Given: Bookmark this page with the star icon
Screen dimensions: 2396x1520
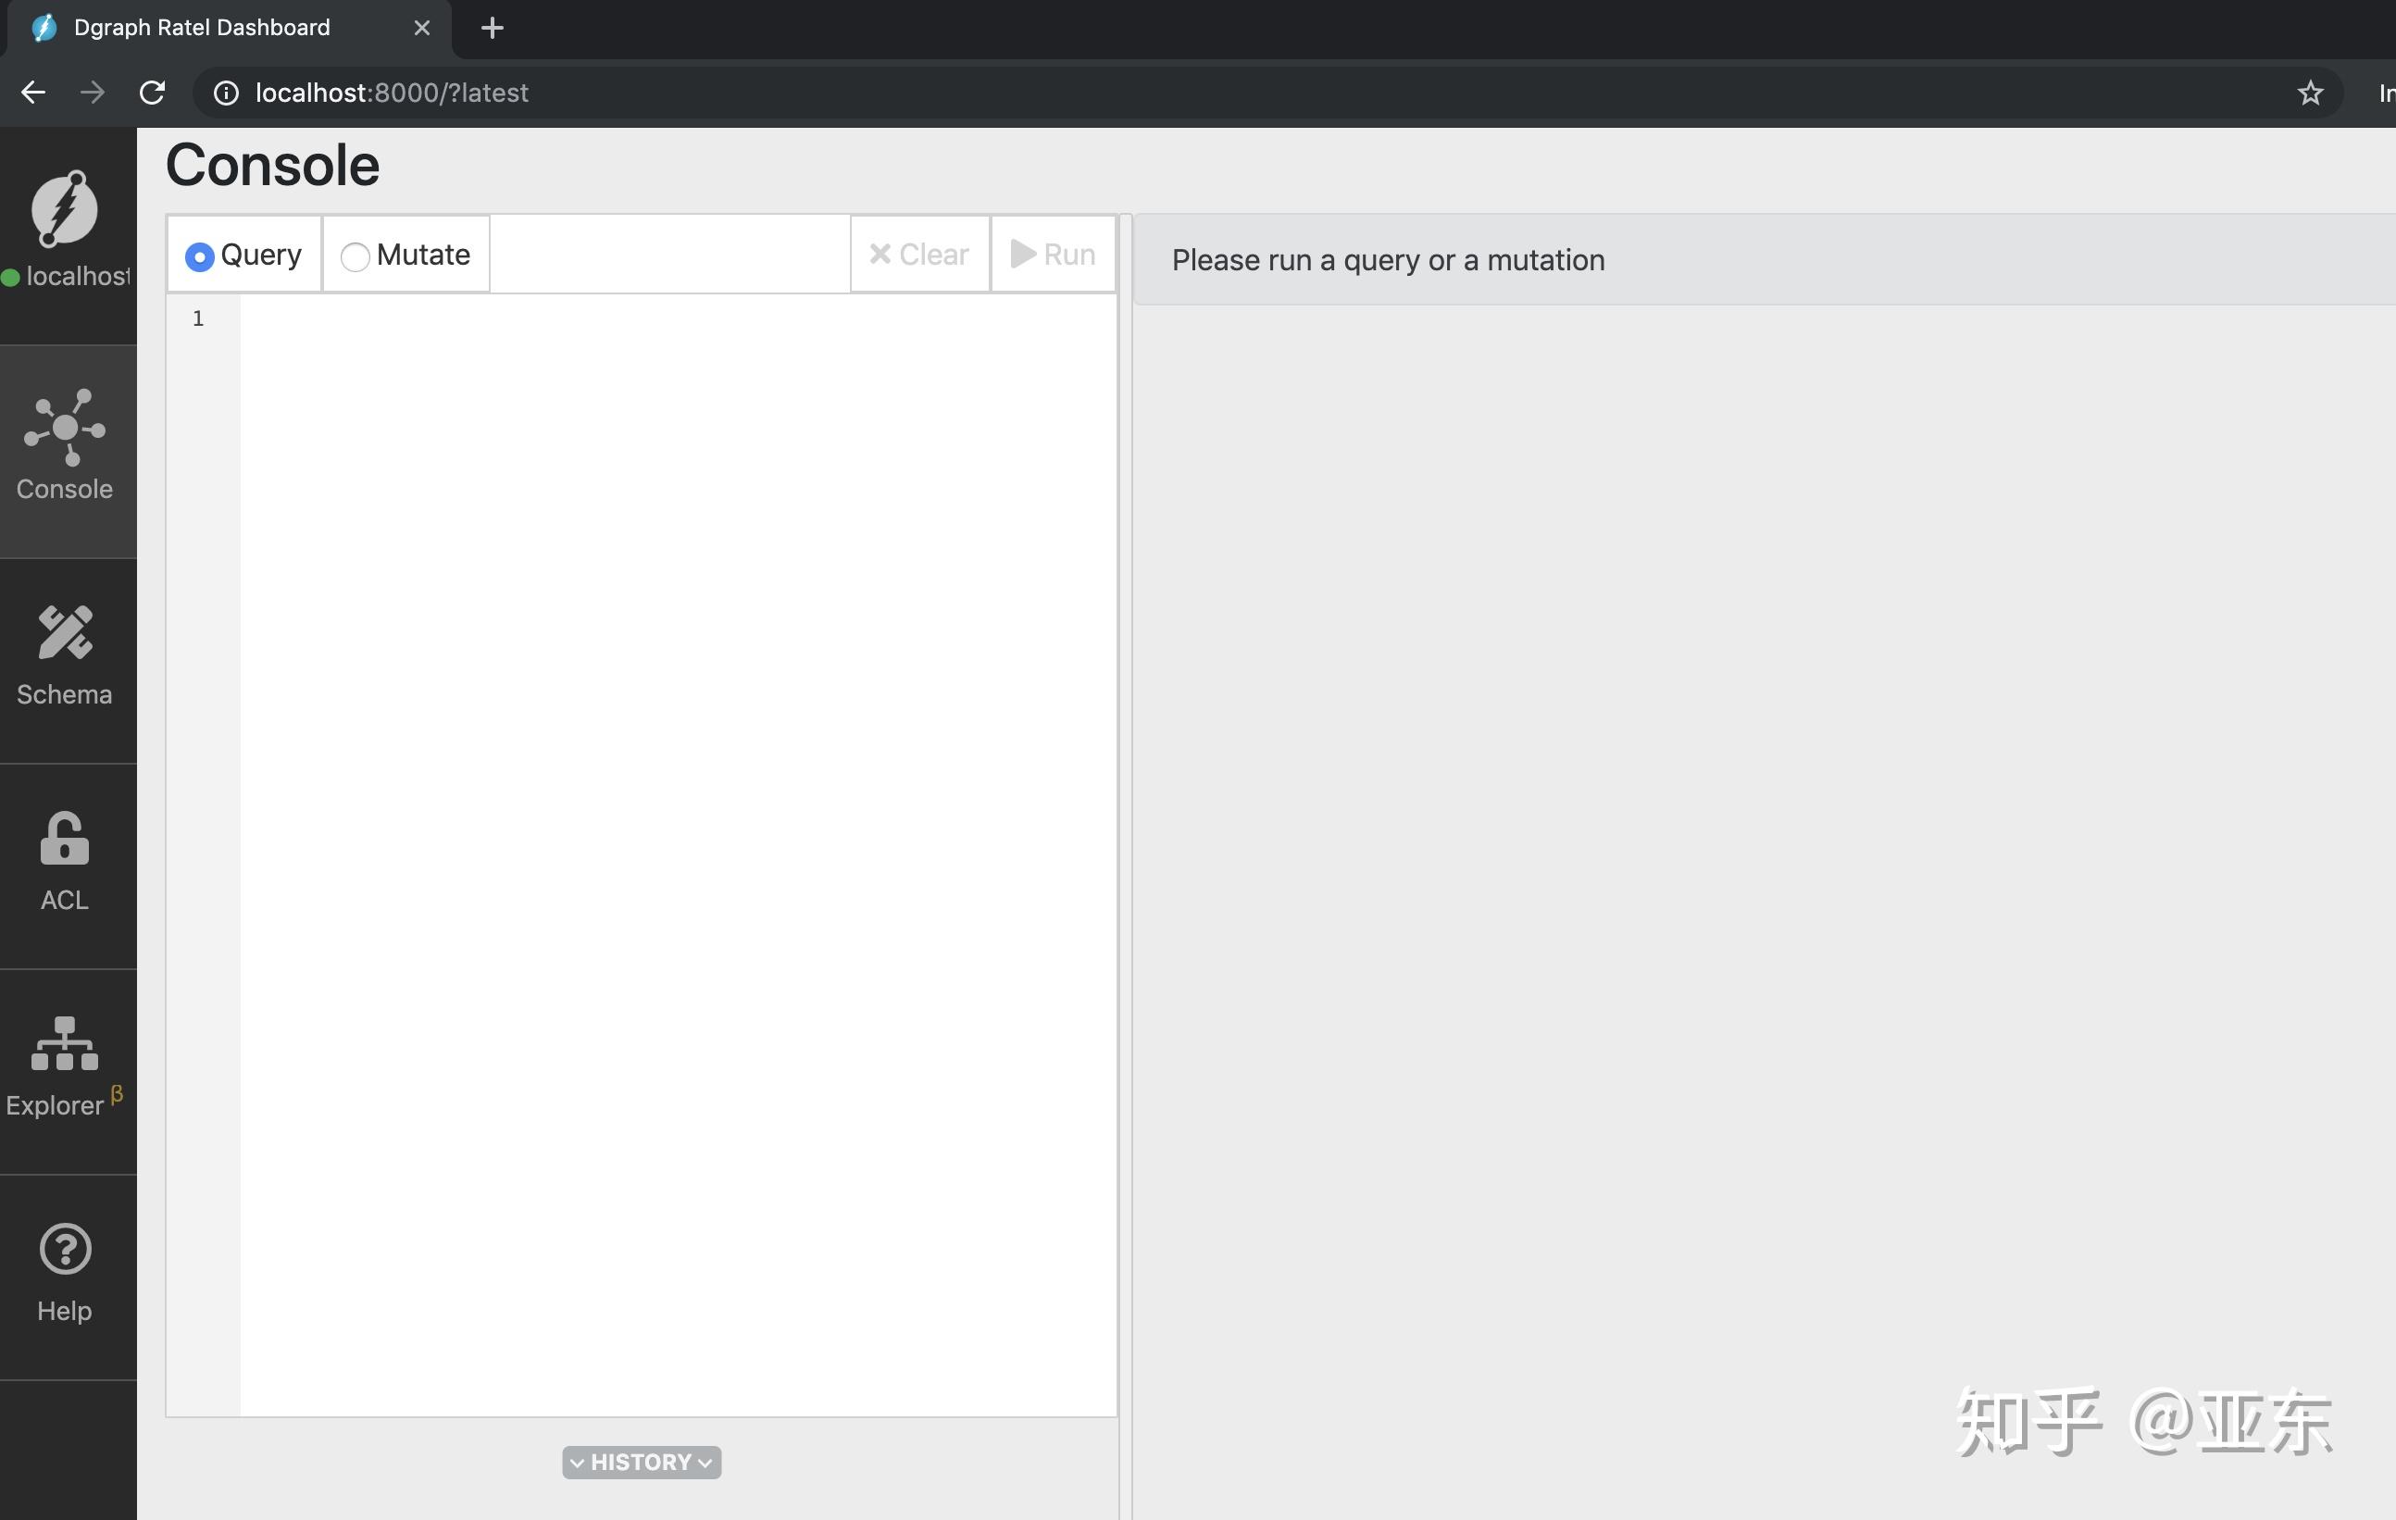Looking at the screenshot, I should [2309, 93].
